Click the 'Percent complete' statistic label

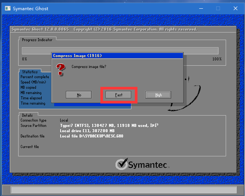[35, 77]
